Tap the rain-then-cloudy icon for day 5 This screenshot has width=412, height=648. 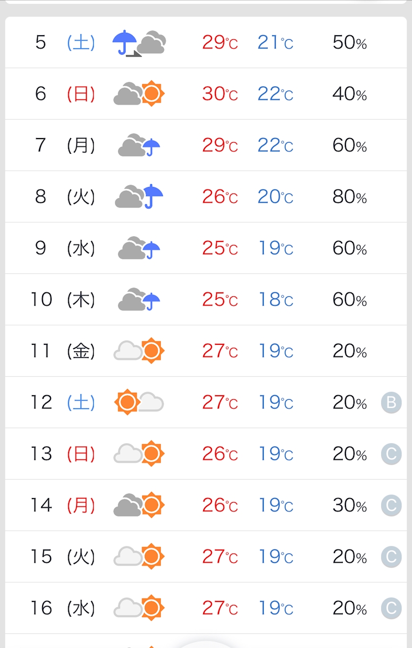(139, 43)
